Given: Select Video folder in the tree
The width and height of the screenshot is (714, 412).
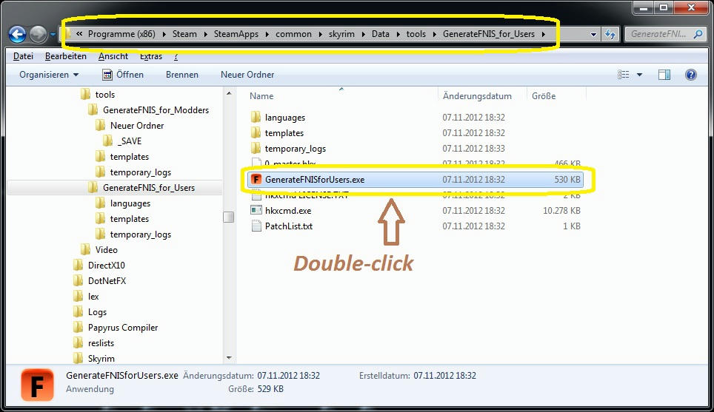Looking at the screenshot, I should (x=106, y=250).
